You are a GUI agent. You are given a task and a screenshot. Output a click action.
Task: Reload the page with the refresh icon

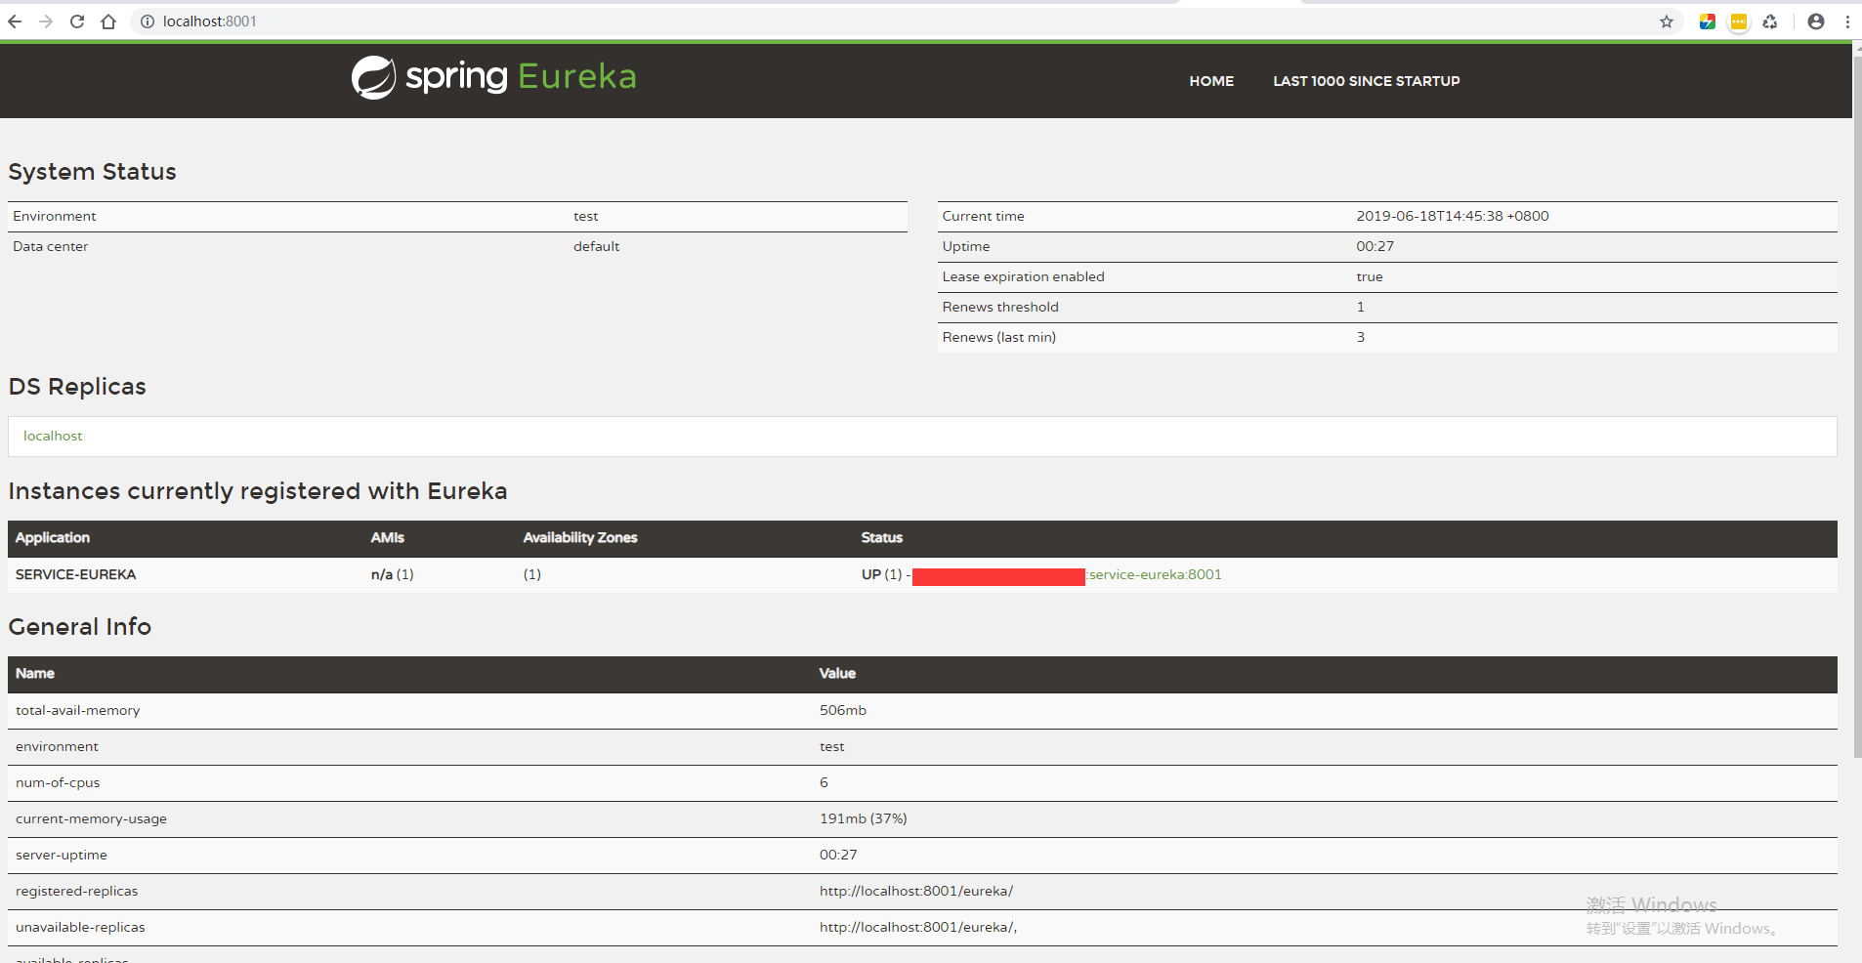point(77,21)
